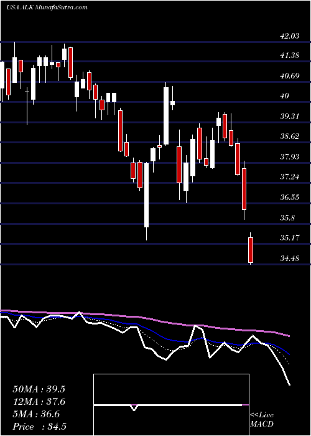Screen dimensions: 311x436
Task: Click the 5MA : 36.6 readout
Action: click(36, 414)
